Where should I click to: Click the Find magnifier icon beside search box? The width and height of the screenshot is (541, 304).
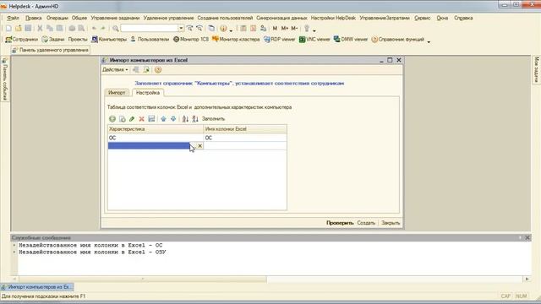pyautogui.click(x=116, y=28)
